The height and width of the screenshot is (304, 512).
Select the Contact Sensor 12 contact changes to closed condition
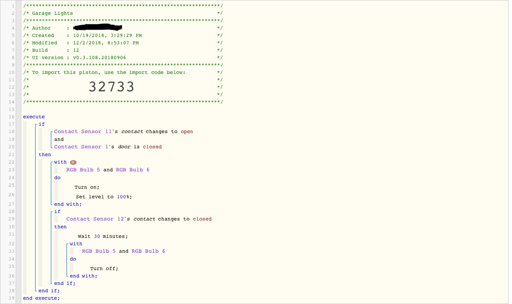tap(139, 219)
